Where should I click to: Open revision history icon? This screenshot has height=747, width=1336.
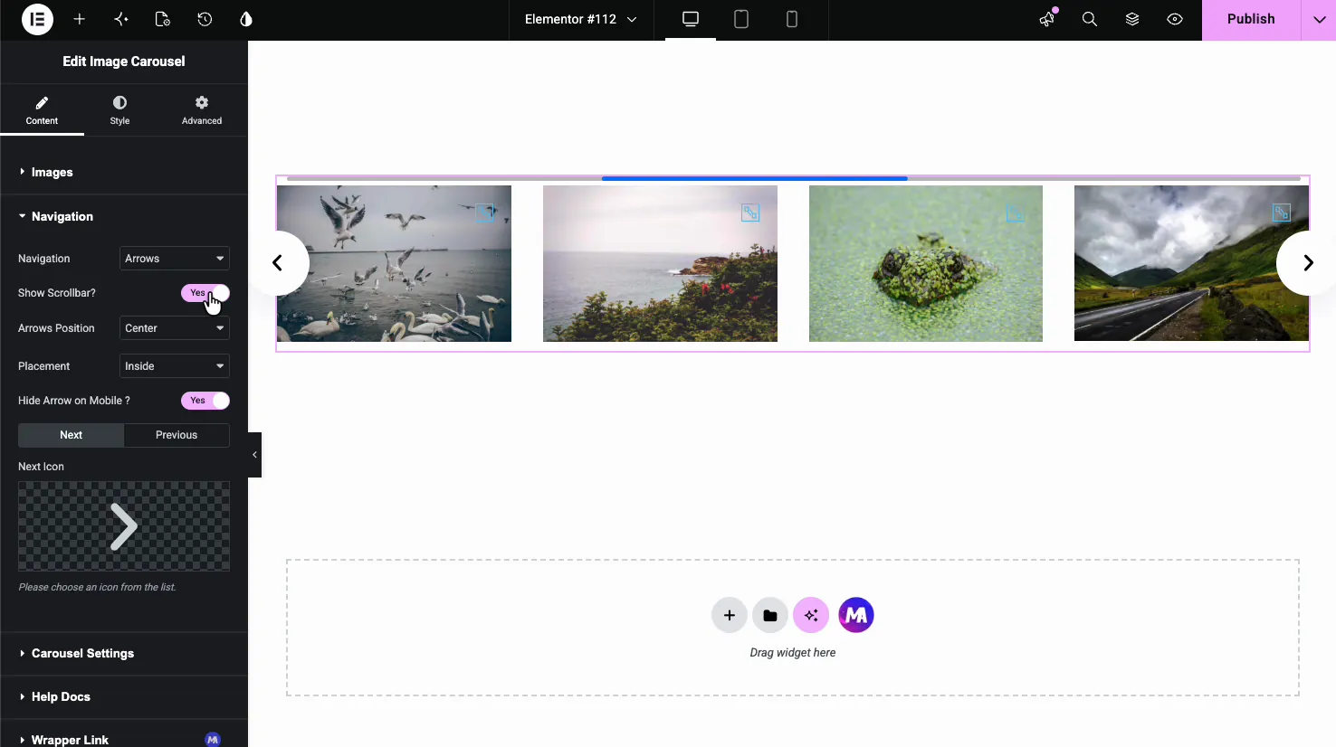pos(205,19)
